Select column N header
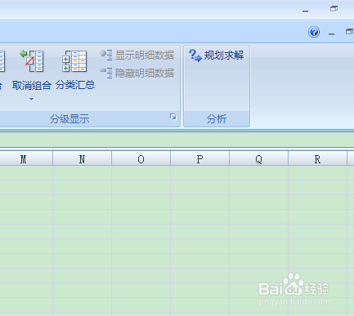 pyautogui.click(x=82, y=158)
